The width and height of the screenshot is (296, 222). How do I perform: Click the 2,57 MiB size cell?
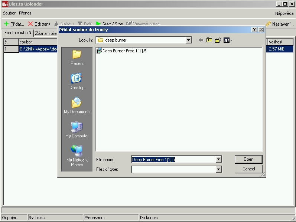click(280, 49)
